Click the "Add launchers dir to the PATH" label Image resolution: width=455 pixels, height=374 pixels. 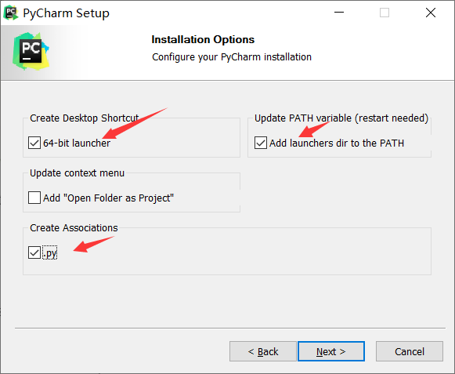[337, 143]
